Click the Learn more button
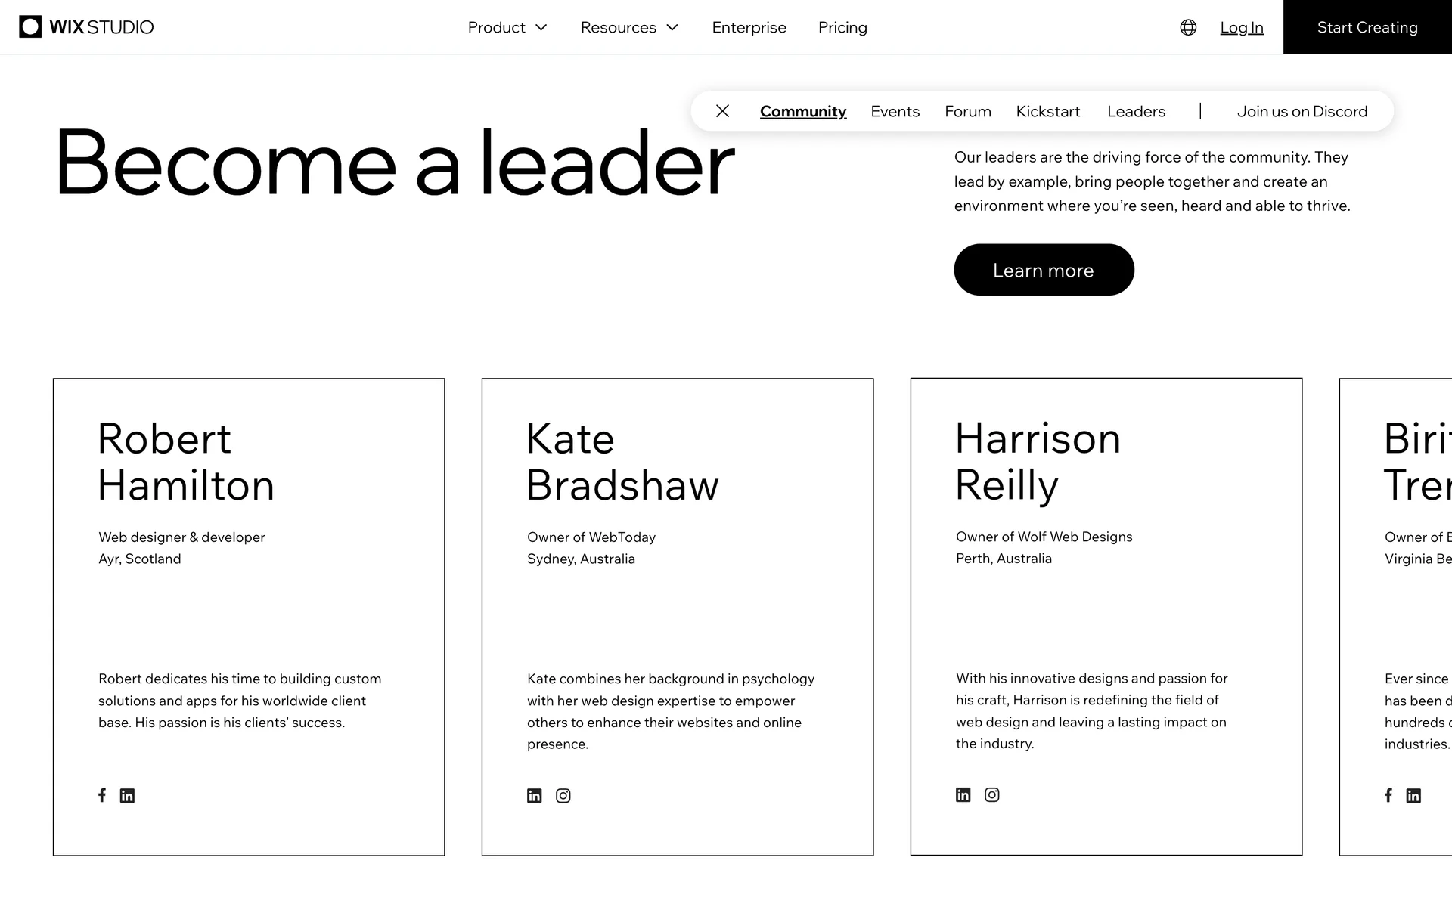The width and height of the screenshot is (1452, 907). (x=1044, y=270)
